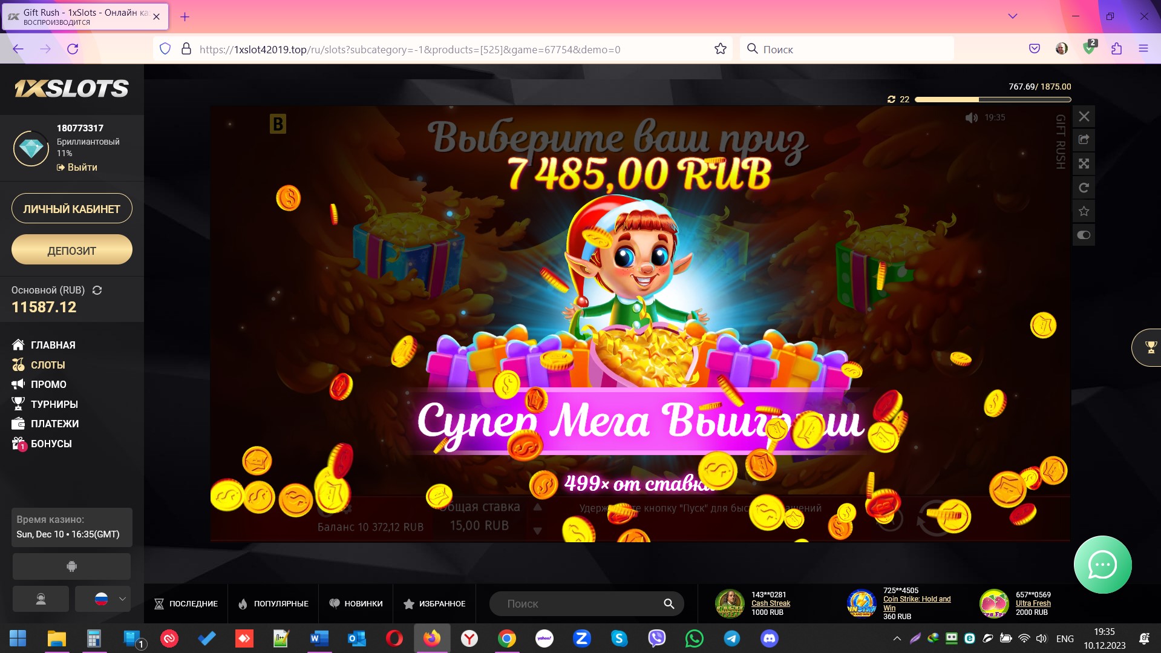The width and height of the screenshot is (1161, 653).
Task: Open Coin Strike: Hold and Win link
Action: [917, 603]
